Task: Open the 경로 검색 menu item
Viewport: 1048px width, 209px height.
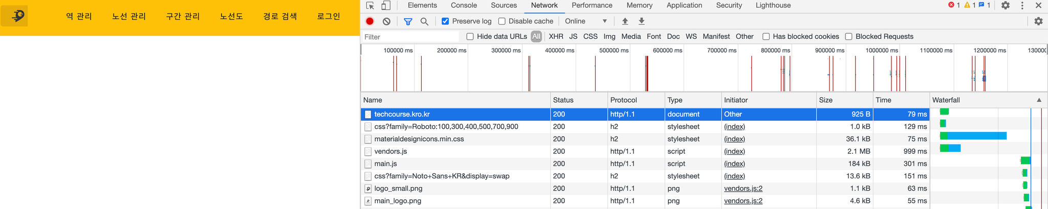Action: tap(280, 16)
